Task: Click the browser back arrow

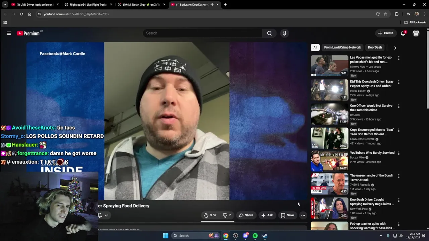Action: [x=5, y=14]
